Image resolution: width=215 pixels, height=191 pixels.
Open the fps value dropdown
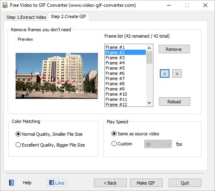pos(158,144)
